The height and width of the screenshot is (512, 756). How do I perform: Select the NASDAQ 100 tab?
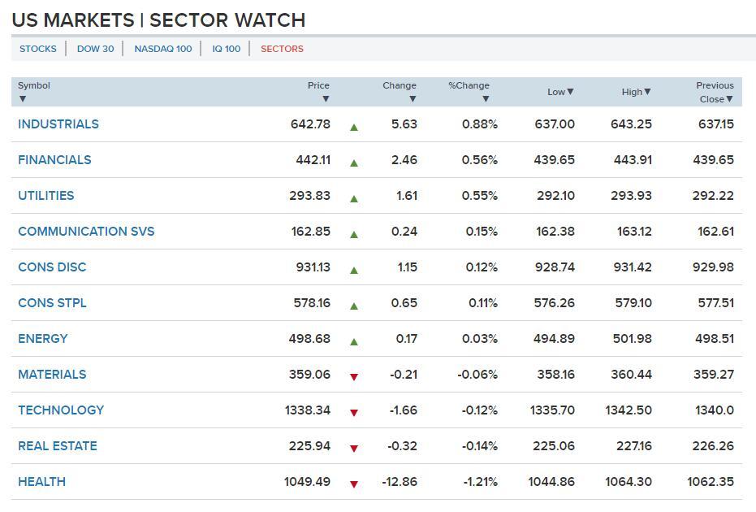click(x=163, y=49)
